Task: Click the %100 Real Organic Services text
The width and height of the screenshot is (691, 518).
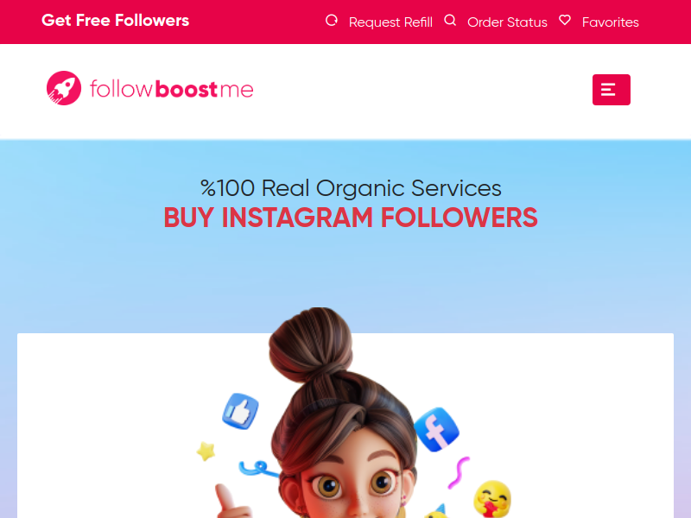Action: (351, 188)
